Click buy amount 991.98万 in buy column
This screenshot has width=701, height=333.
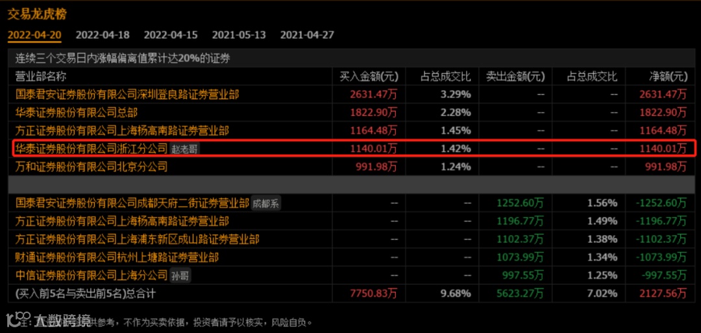(376, 167)
